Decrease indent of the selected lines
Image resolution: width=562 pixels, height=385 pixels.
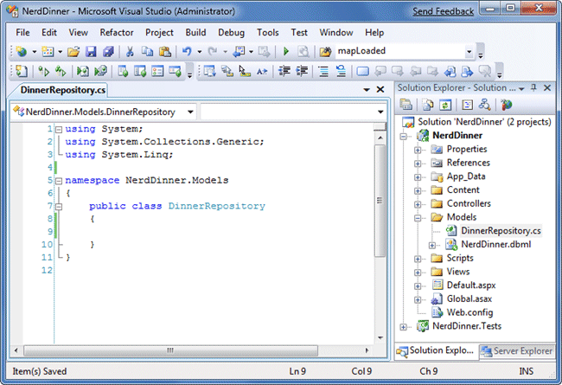click(x=284, y=71)
